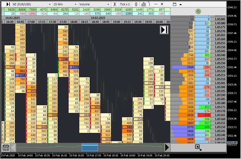Click the pop-out window icon beneath the price ladder
This screenshot has height=159, width=241.
point(197,147)
